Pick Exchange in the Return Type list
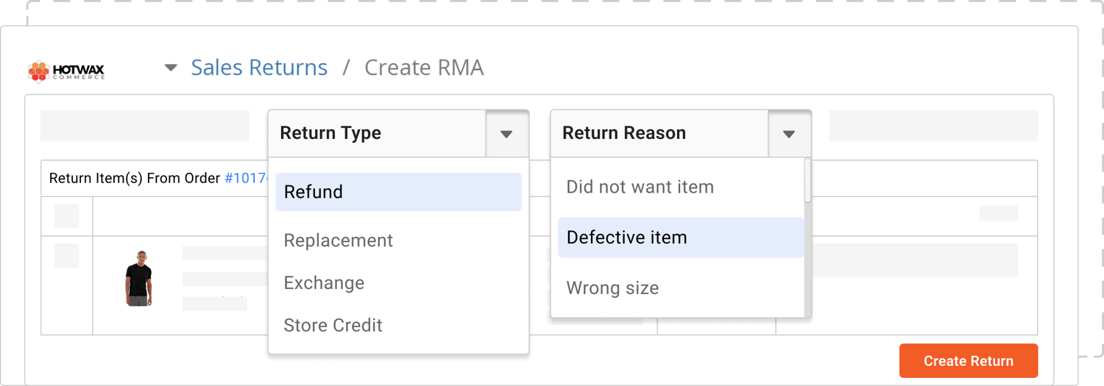 coord(324,283)
